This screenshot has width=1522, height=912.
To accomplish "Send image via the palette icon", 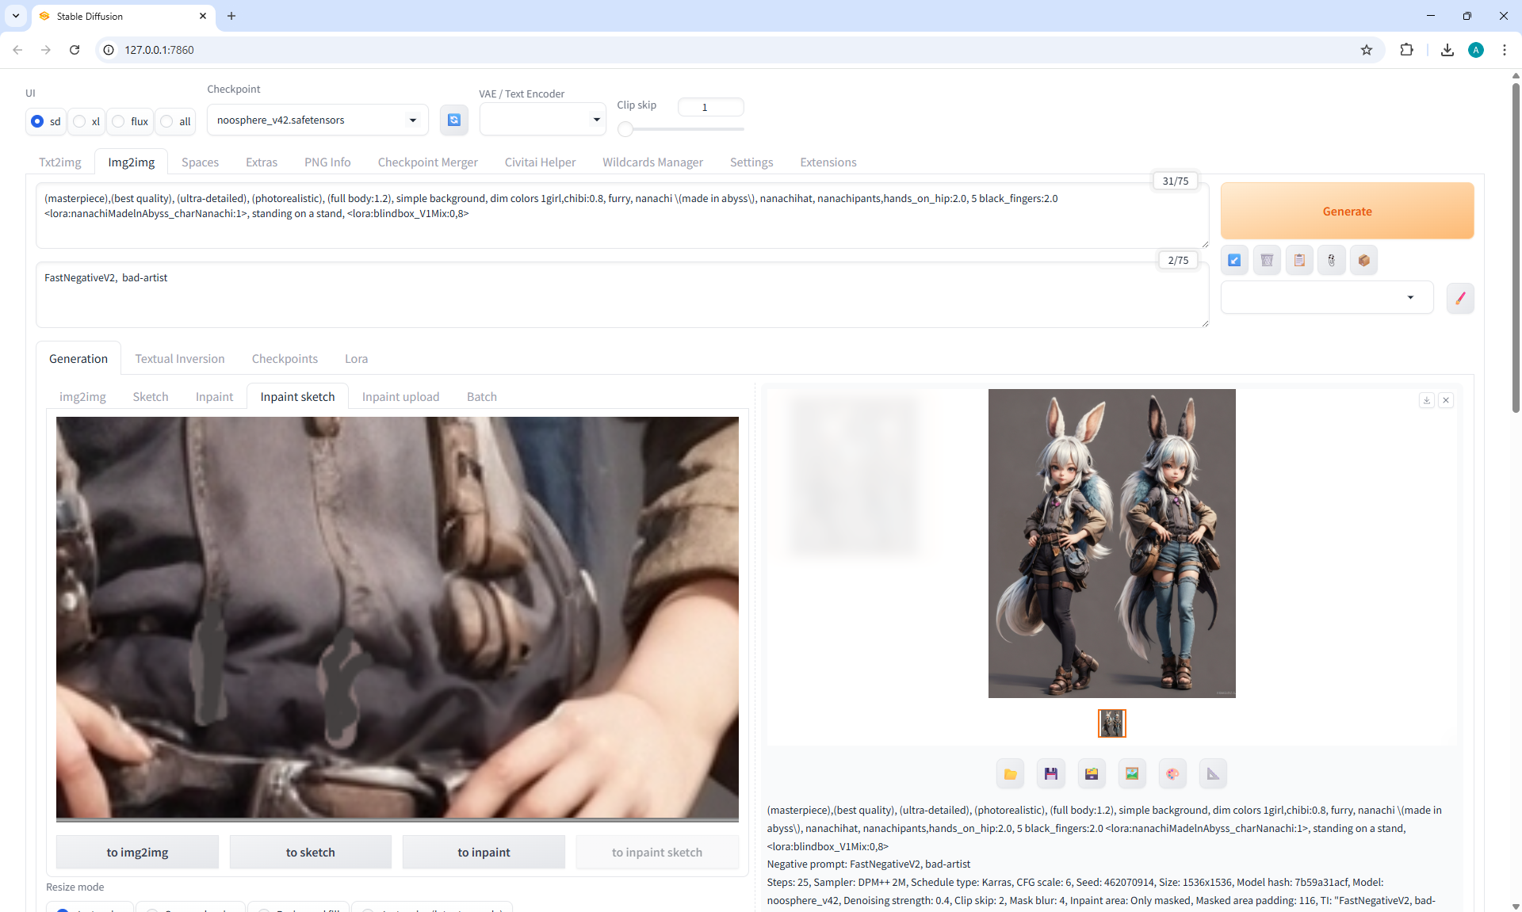I will point(1172,774).
